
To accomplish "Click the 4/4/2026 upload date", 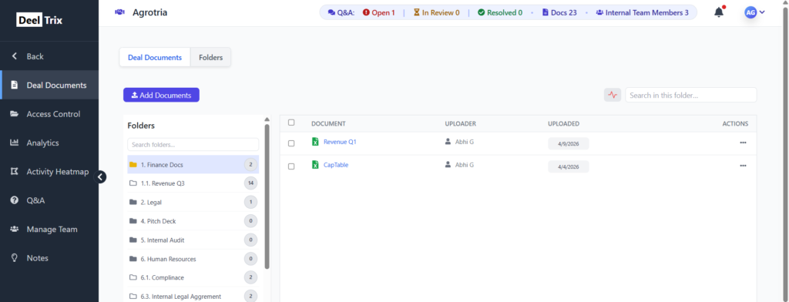I will pyautogui.click(x=569, y=166).
